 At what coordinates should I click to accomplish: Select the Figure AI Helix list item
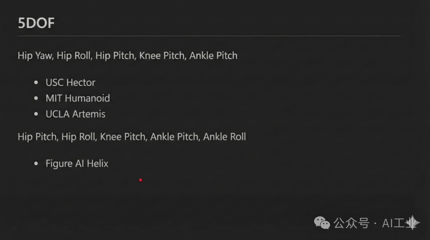click(x=77, y=163)
